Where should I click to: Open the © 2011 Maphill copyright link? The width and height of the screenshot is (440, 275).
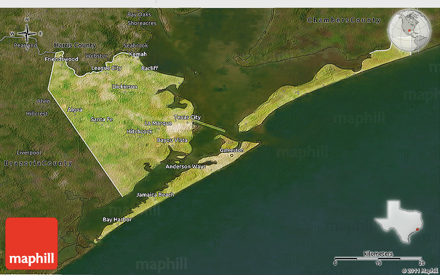pyautogui.click(x=420, y=270)
